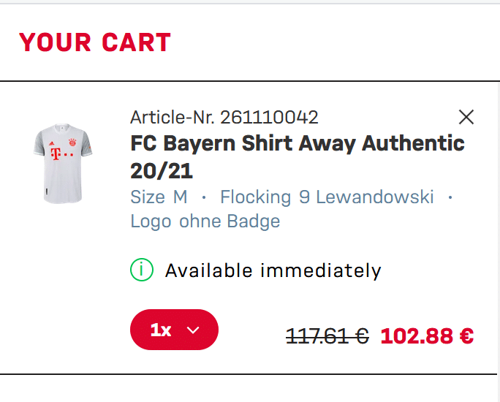Click the Article-Nr. 261110042 text
The width and height of the screenshot is (500, 402).
click(224, 117)
